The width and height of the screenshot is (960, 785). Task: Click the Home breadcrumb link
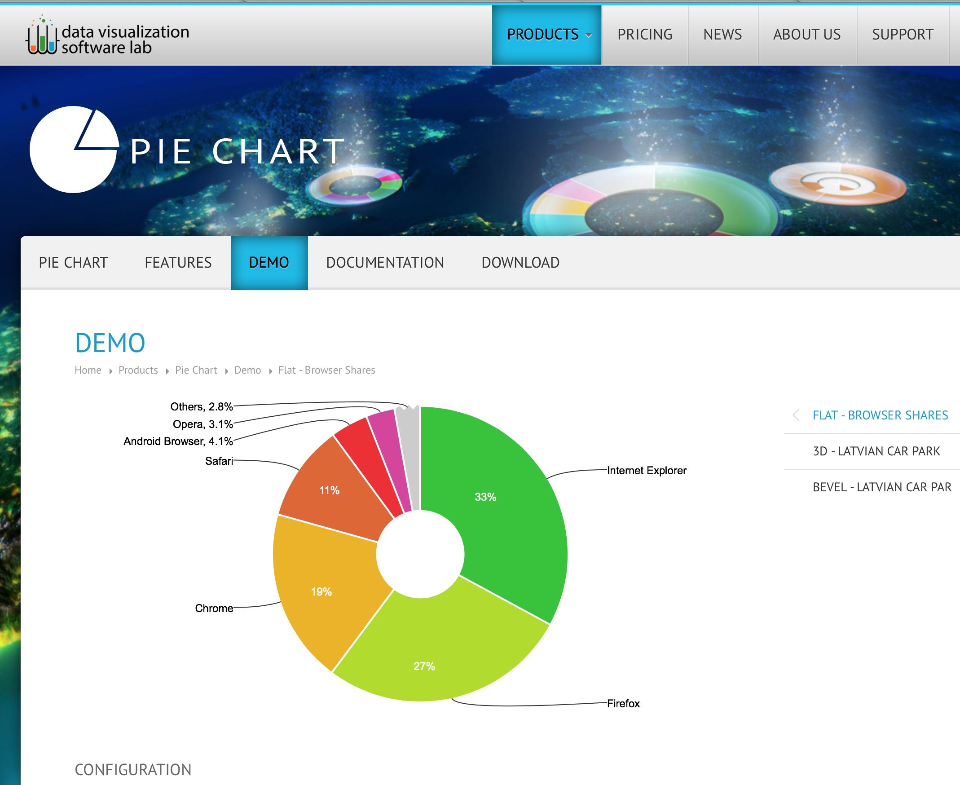[x=88, y=370]
